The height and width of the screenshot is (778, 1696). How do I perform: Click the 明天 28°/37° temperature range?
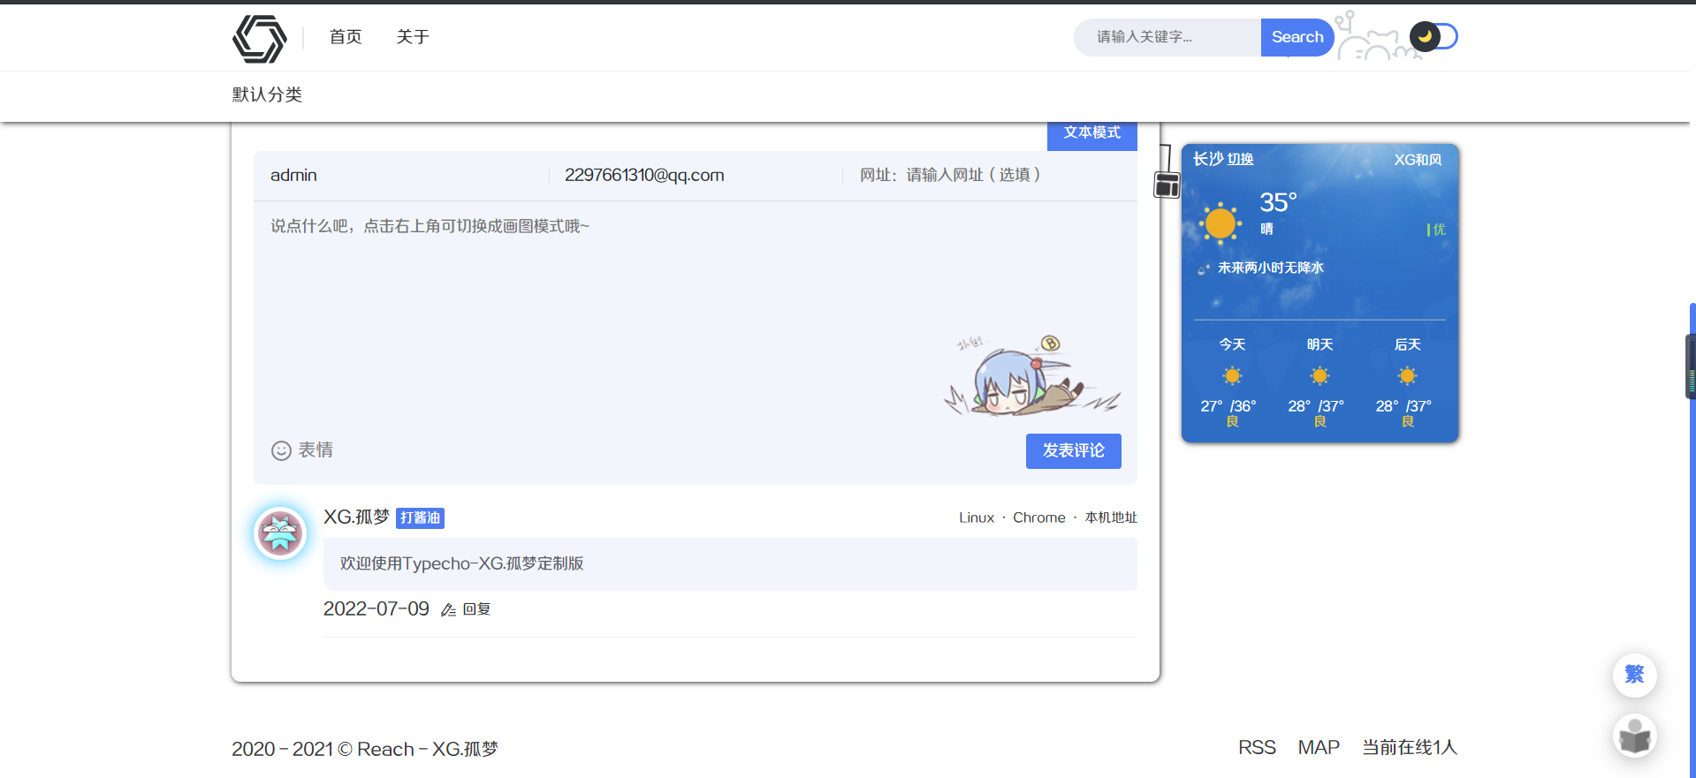pos(1316,406)
